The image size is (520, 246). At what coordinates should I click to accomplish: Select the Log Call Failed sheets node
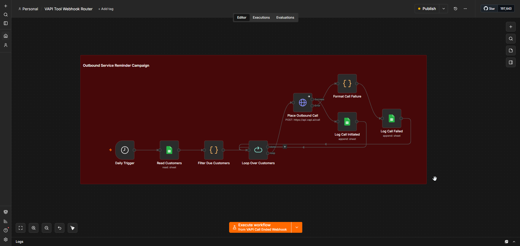(x=392, y=118)
